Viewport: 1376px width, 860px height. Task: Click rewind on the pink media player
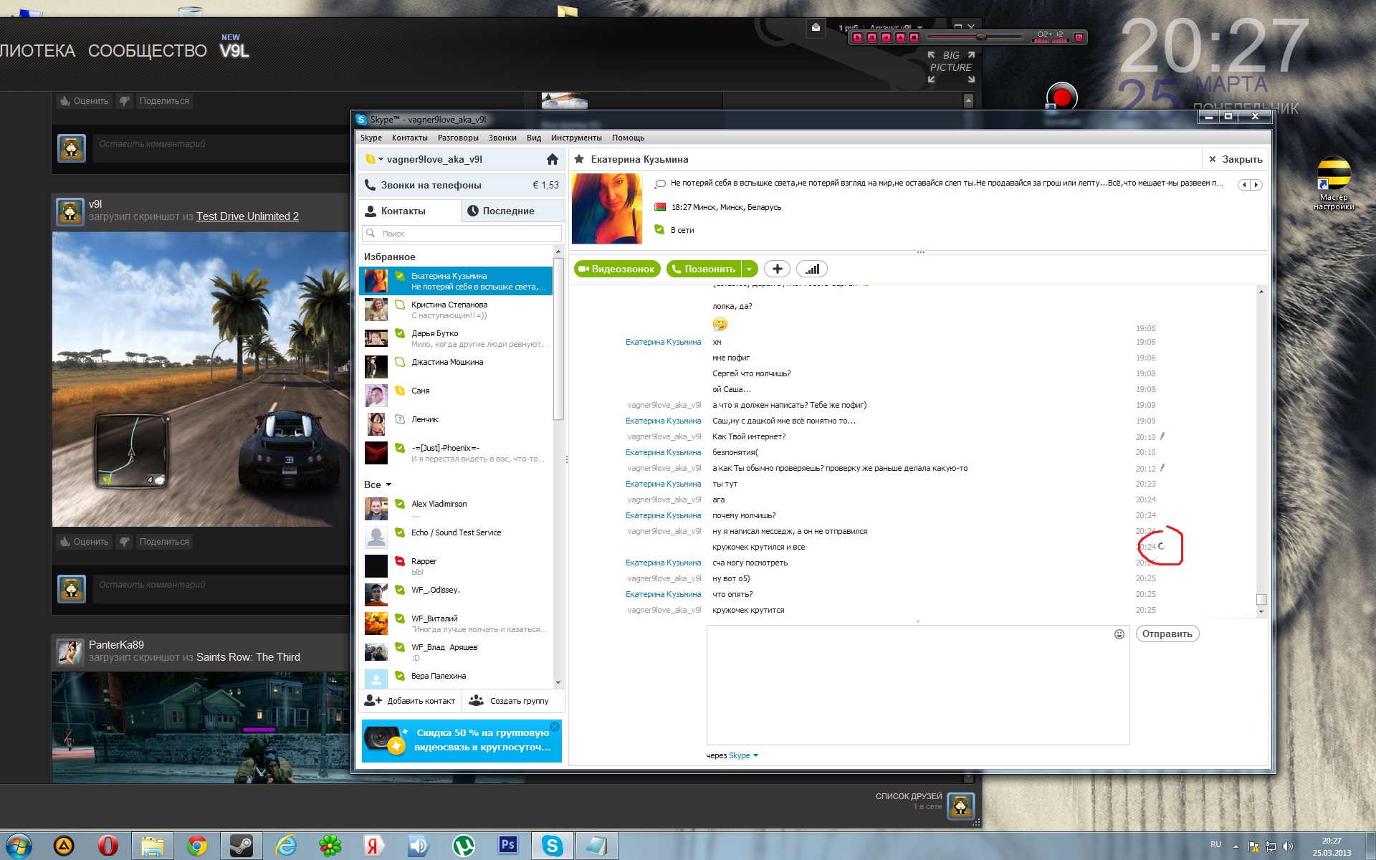pos(886,37)
